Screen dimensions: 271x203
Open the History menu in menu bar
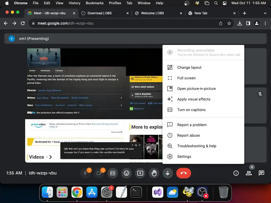click(x=74, y=3)
